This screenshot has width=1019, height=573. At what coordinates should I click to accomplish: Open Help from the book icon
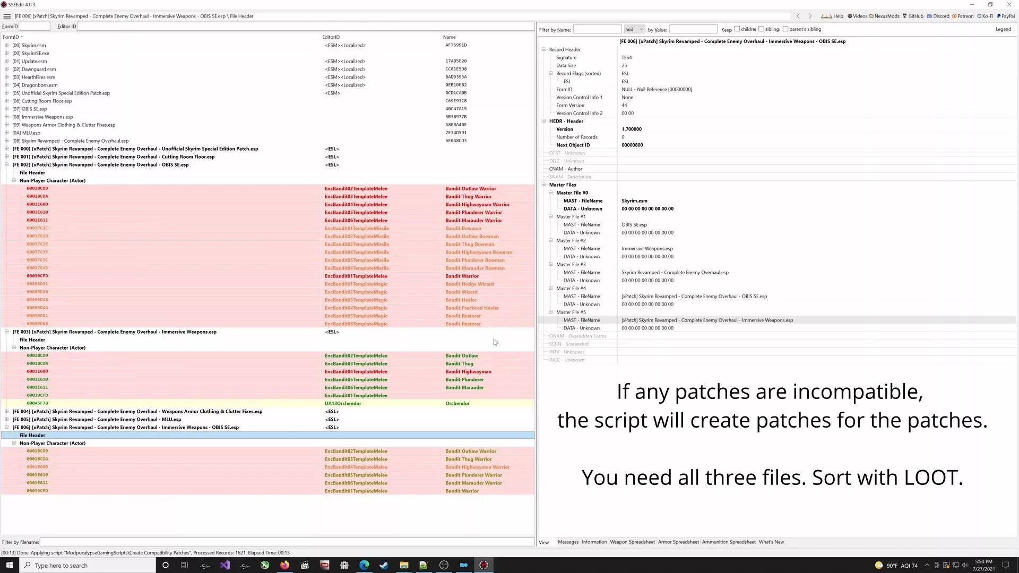click(x=832, y=16)
